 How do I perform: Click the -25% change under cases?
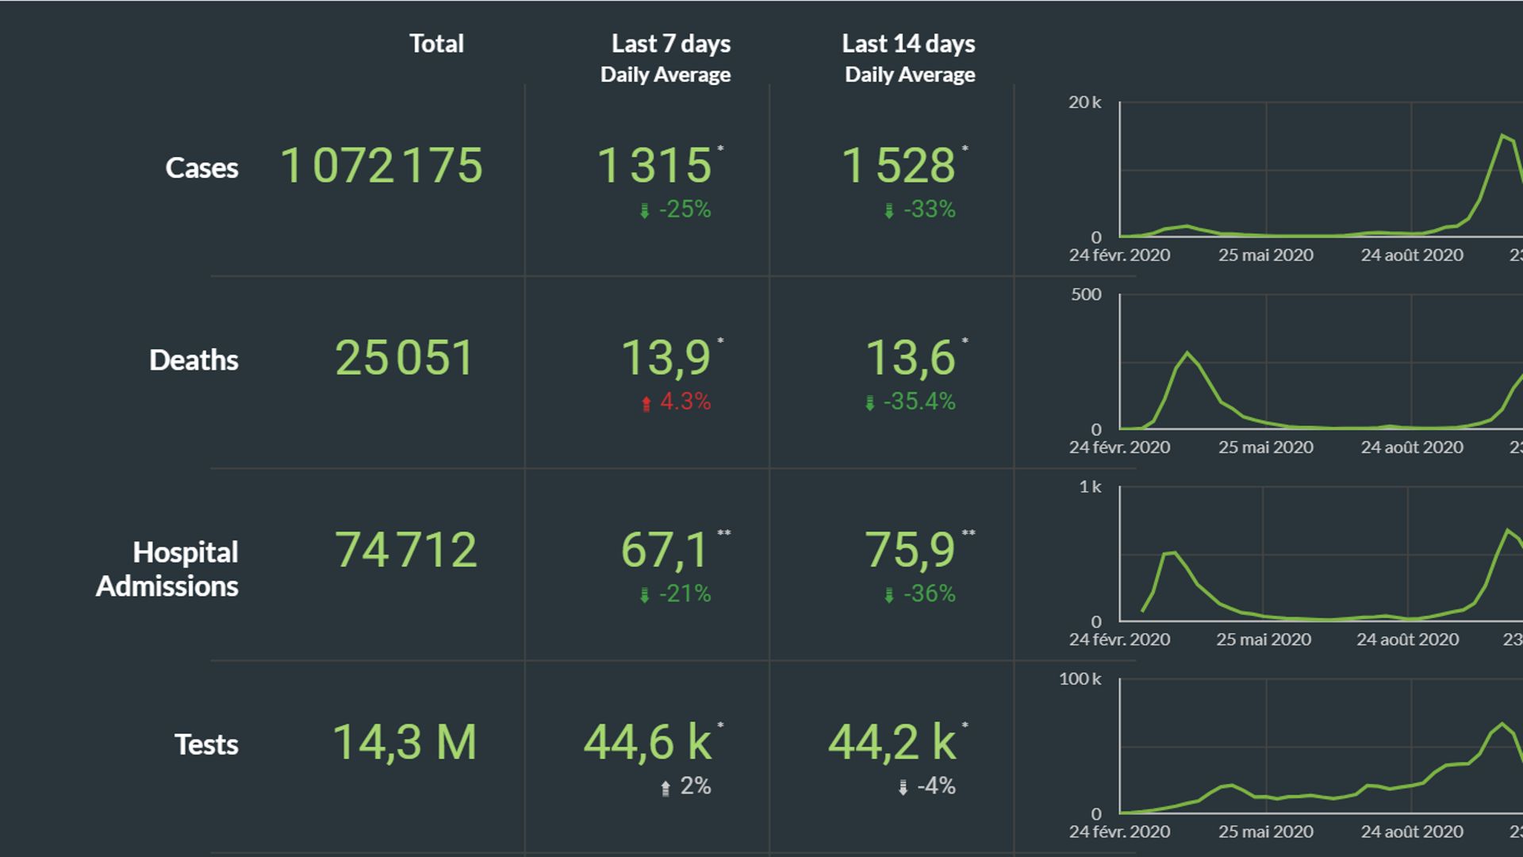pos(685,209)
